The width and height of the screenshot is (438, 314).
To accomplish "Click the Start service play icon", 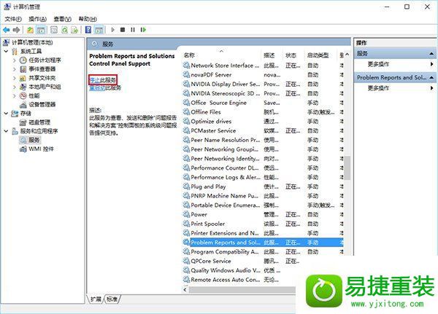I will point(112,30).
